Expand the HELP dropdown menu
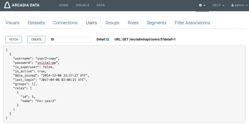249x125 pixels. tap(218, 5)
